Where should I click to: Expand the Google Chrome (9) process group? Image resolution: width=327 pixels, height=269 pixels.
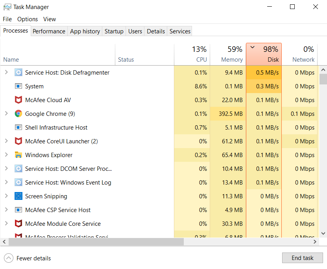click(x=6, y=113)
